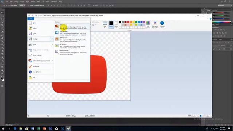This screenshot has height=131, width=233.
Task: Pick the purple swatch in Paint palette
Action: pos(144,22)
